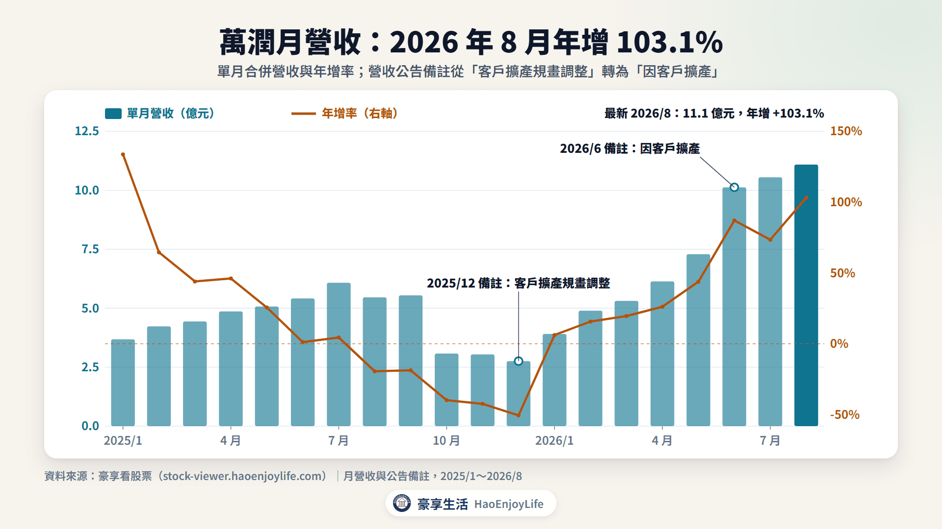Image resolution: width=942 pixels, height=529 pixels.
Task: Click the left axis value 10.0
Action: (87, 191)
